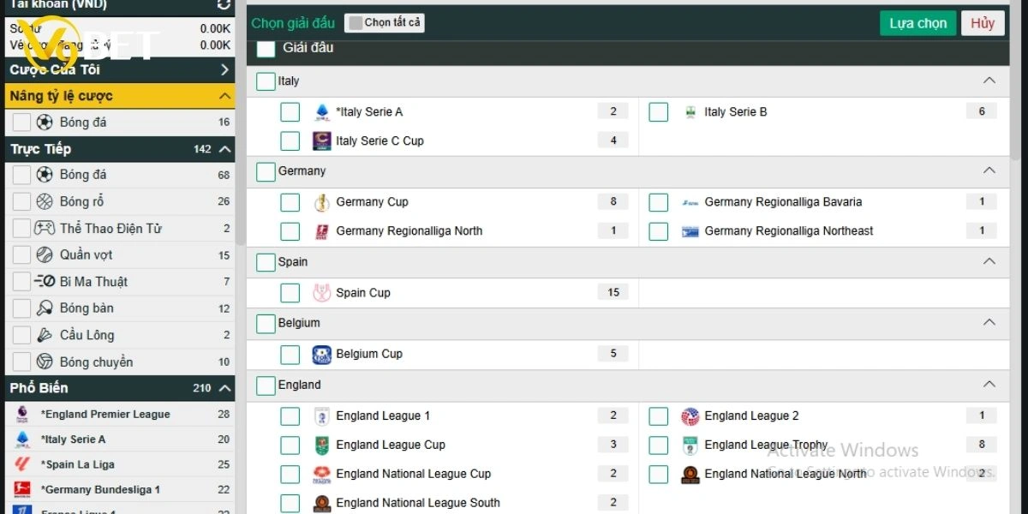
Task: Click the Bundesliga logo in Phổ Biến
Action: 22,489
